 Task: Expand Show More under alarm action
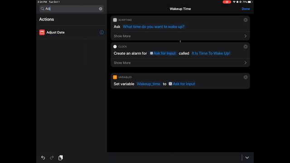click(x=180, y=63)
